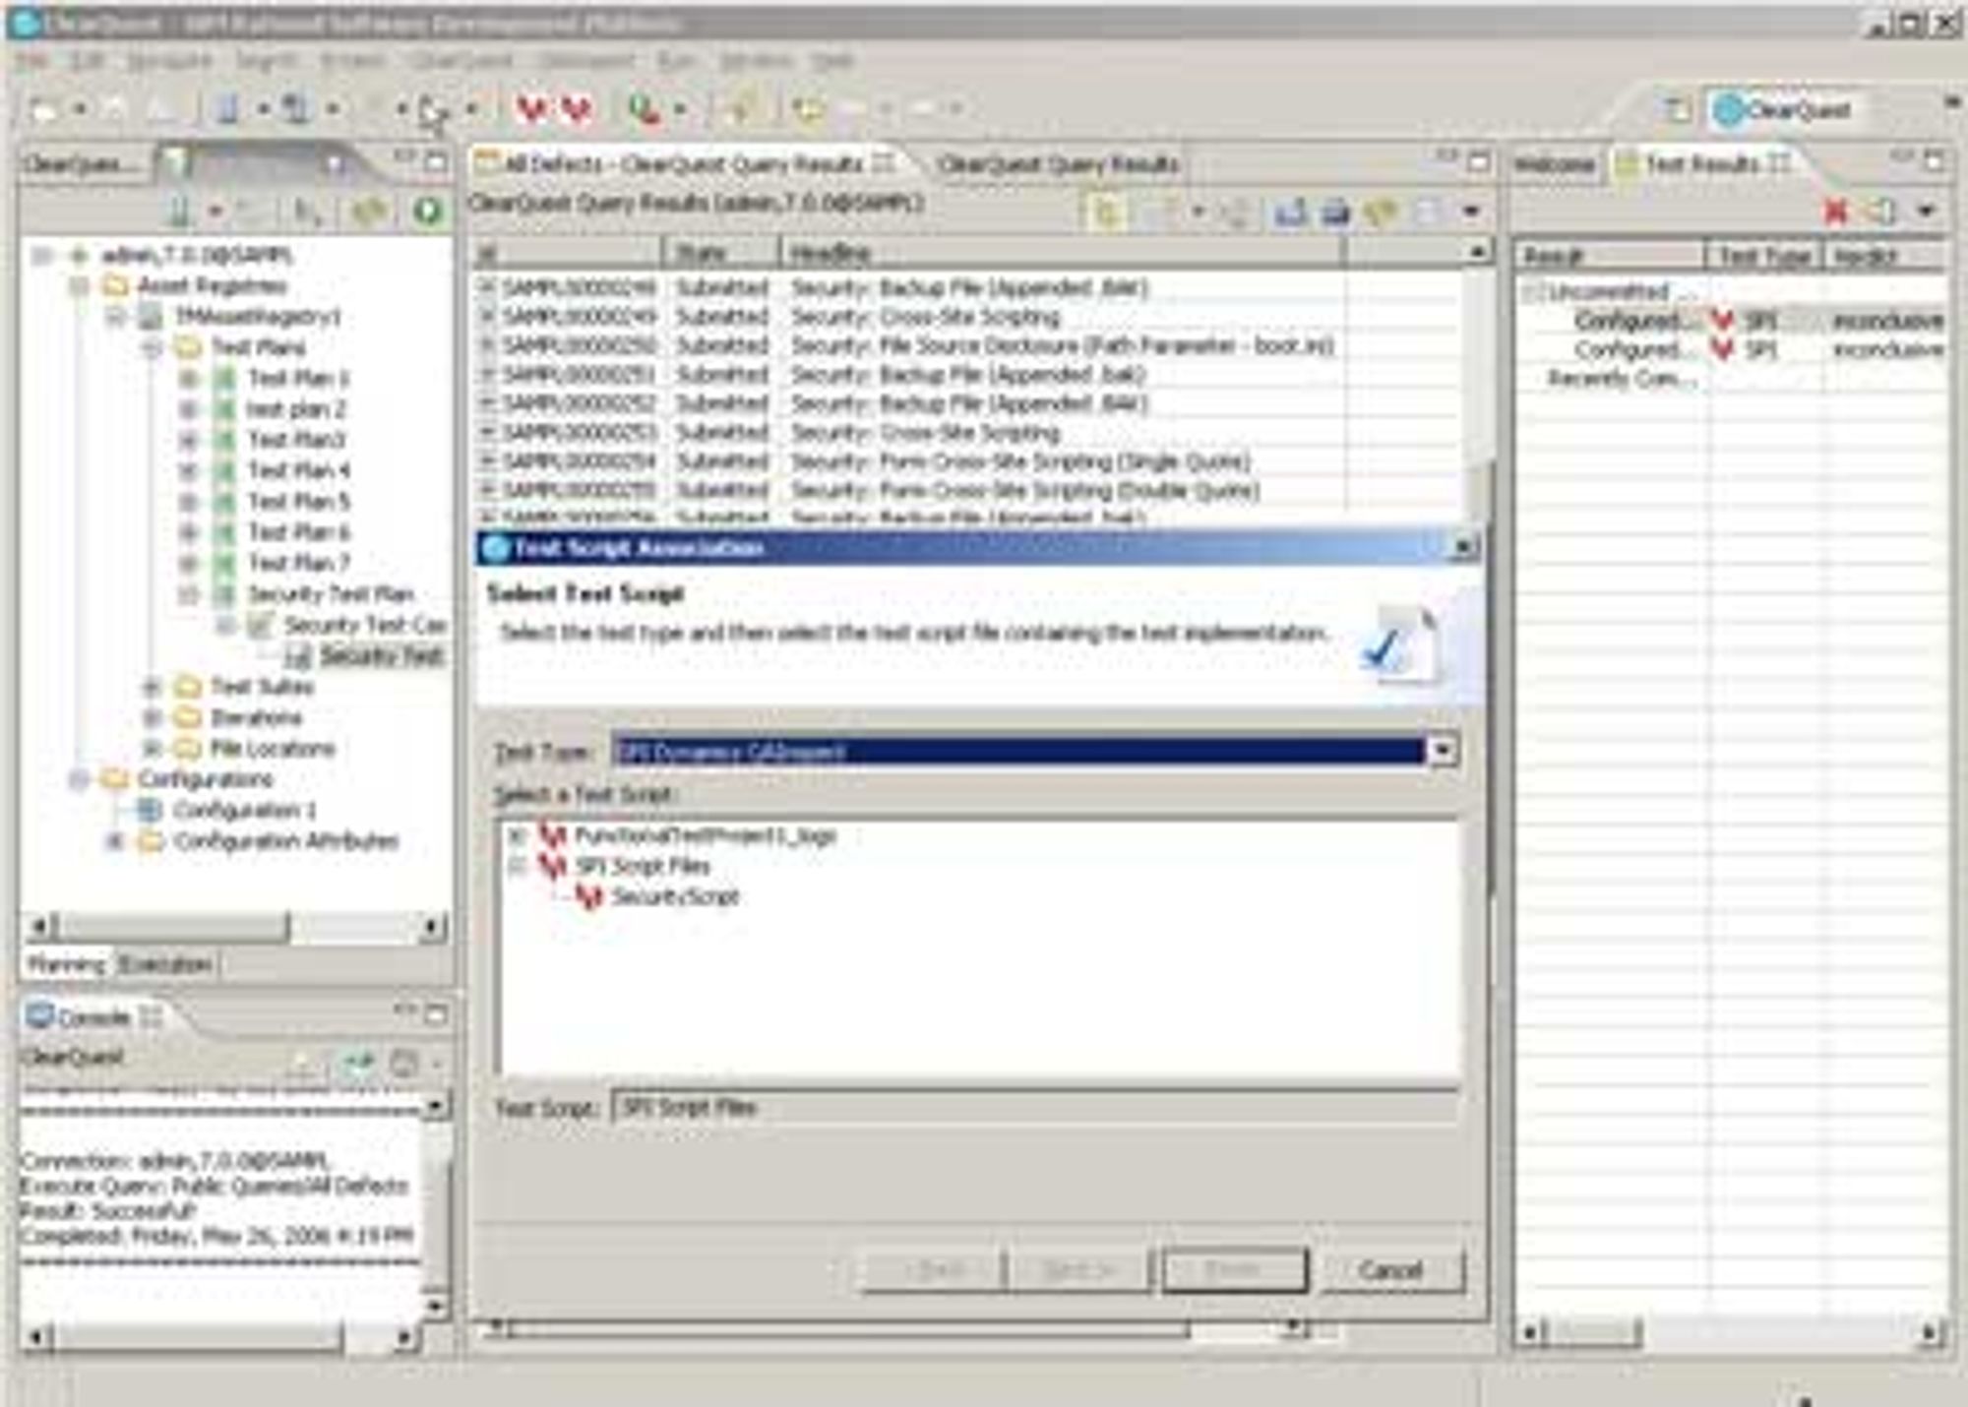The height and width of the screenshot is (1407, 1968).
Task: Expand the Configuration Attributes folder
Action: [116, 841]
